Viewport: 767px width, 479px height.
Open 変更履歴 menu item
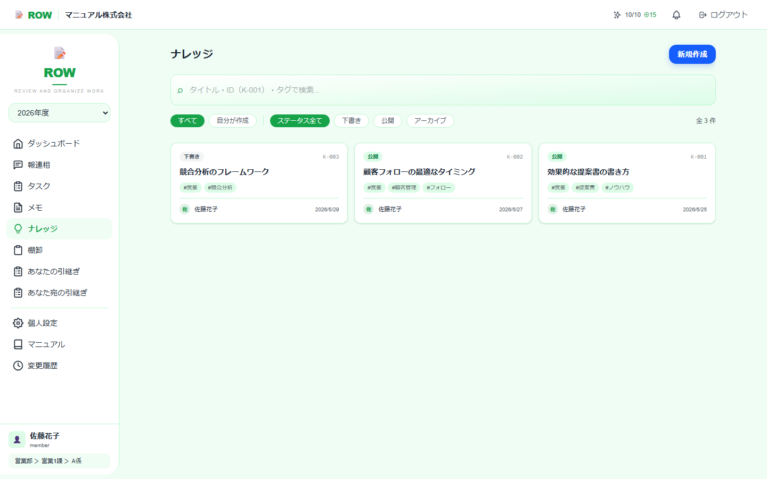[x=60, y=366]
